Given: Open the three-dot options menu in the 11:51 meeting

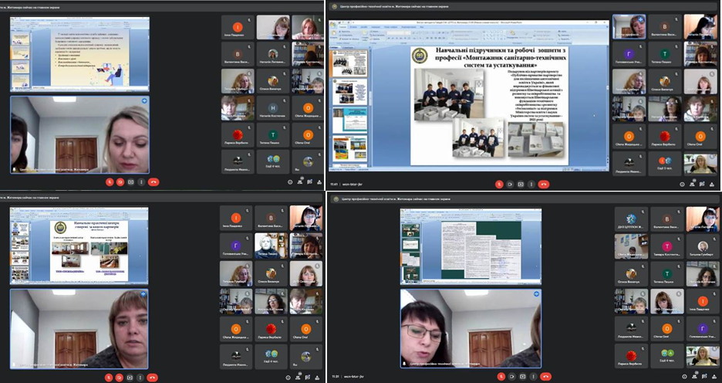Looking at the screenshot, I should coord(535,377).
